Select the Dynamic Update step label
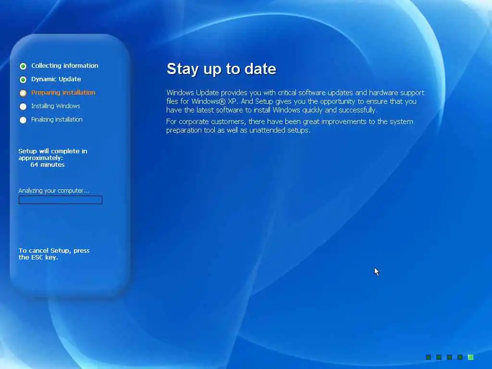This screenshot has width=492, height=369. (x=56, y=79)
